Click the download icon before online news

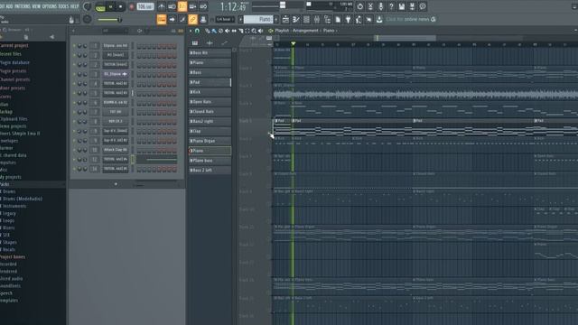(379, 19)
